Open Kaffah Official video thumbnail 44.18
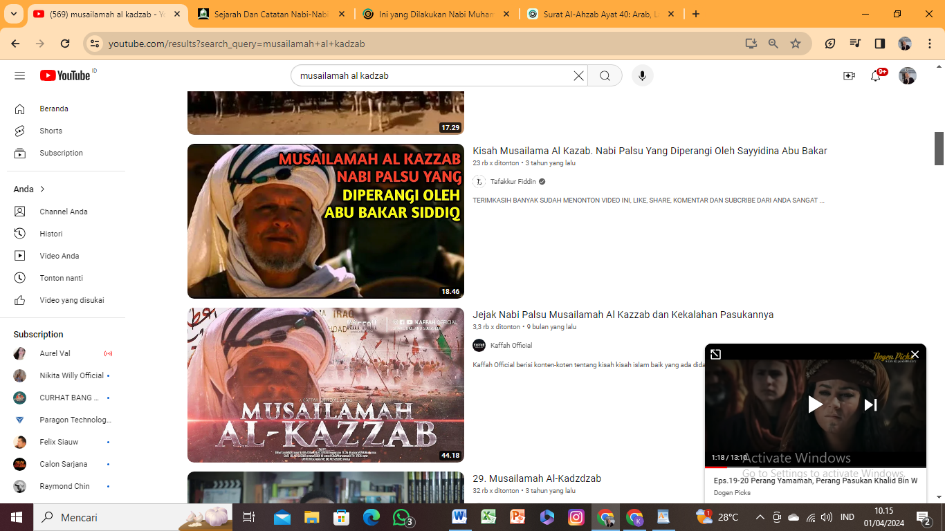This screenshot has width=945, height=531. click(326, 385)
